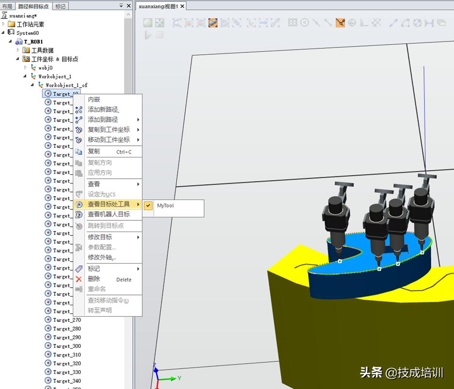Expand the 工具数据 tool data node

pyautogui.click(x=19, y=50)
